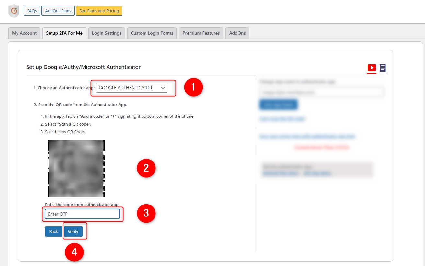
Task: Expand the Google Authenticator app dropdown
Action: click(x=132, y=88)
